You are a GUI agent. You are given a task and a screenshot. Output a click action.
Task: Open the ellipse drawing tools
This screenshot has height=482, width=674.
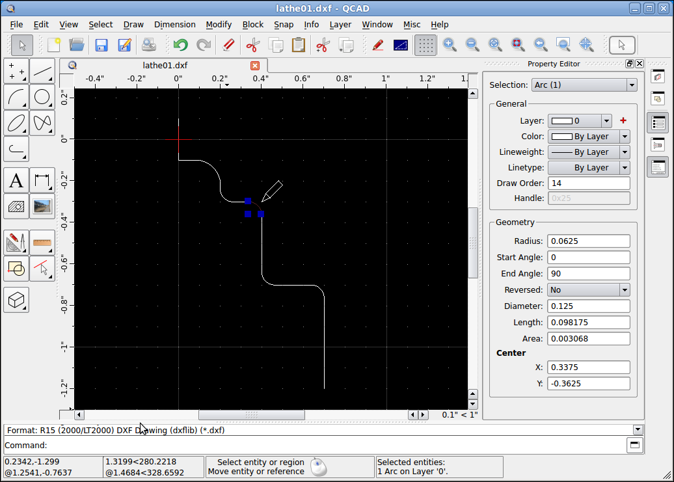[16, 123]
